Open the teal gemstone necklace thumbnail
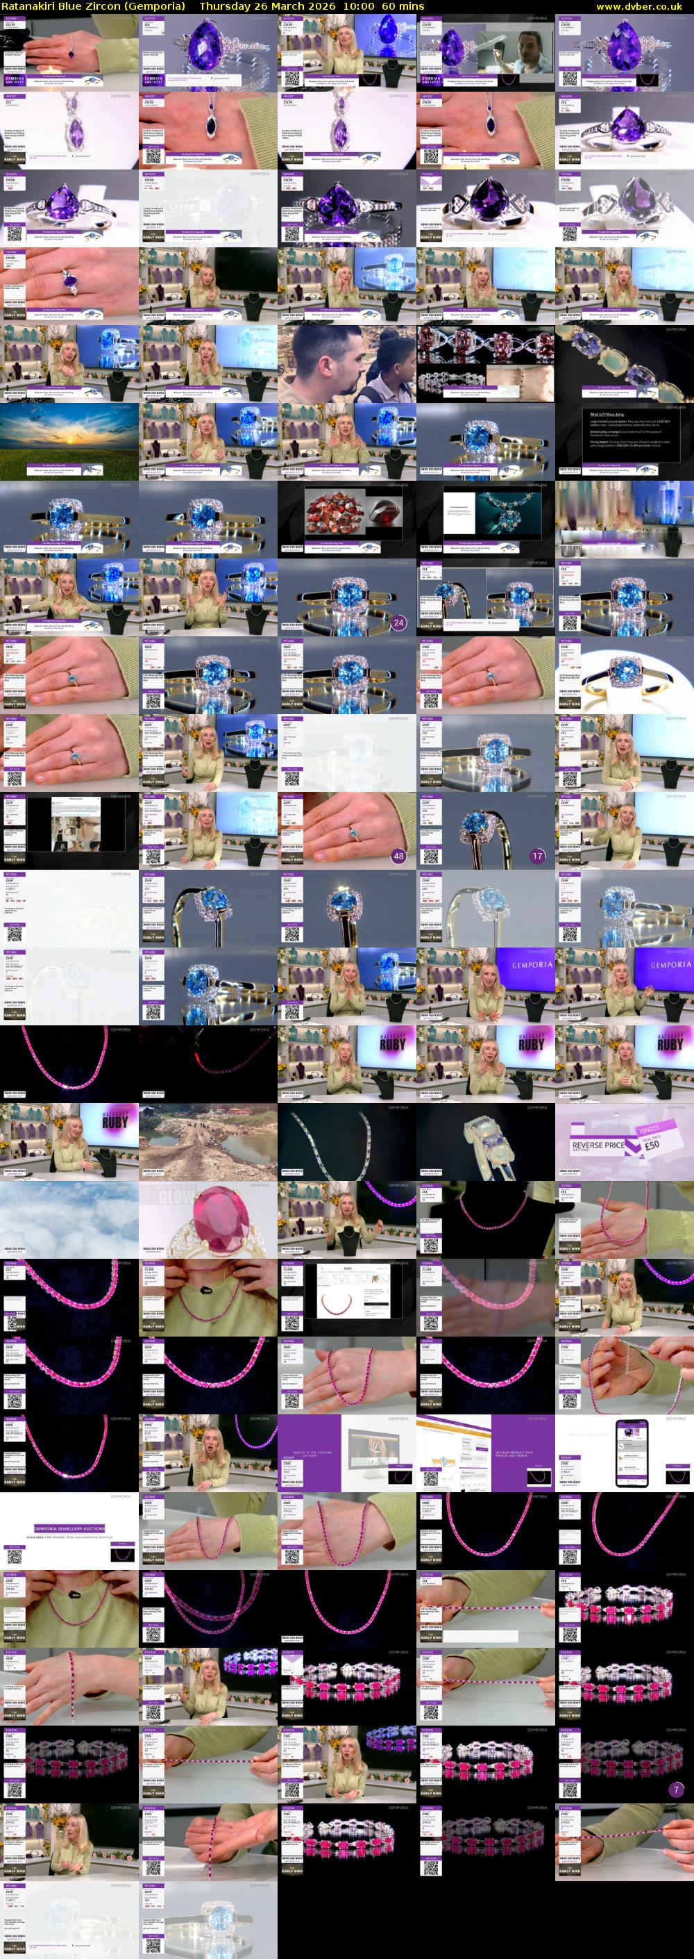The image size is (694, 1959). (486, 519)
